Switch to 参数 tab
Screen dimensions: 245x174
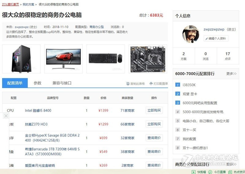pos(37,83)
